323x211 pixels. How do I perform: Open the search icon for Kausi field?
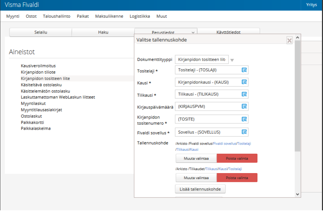pos(244,82)
